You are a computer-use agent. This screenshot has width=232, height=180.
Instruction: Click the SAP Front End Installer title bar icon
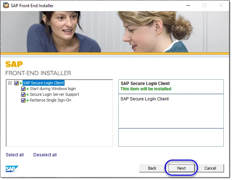pos(6,5)
